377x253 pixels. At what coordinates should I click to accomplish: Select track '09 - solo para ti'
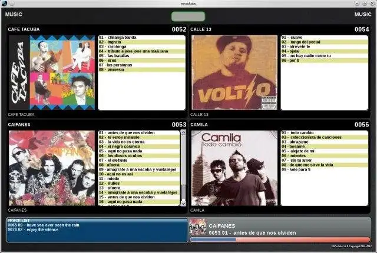(x=325, y=169)
